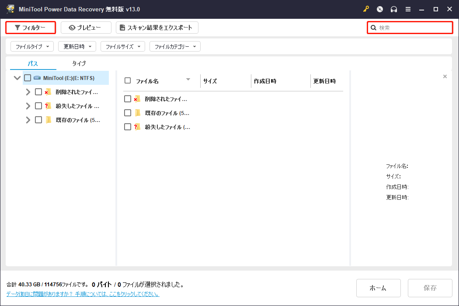
Task: Click the フィルター button
Action: (x=31, y=28)
